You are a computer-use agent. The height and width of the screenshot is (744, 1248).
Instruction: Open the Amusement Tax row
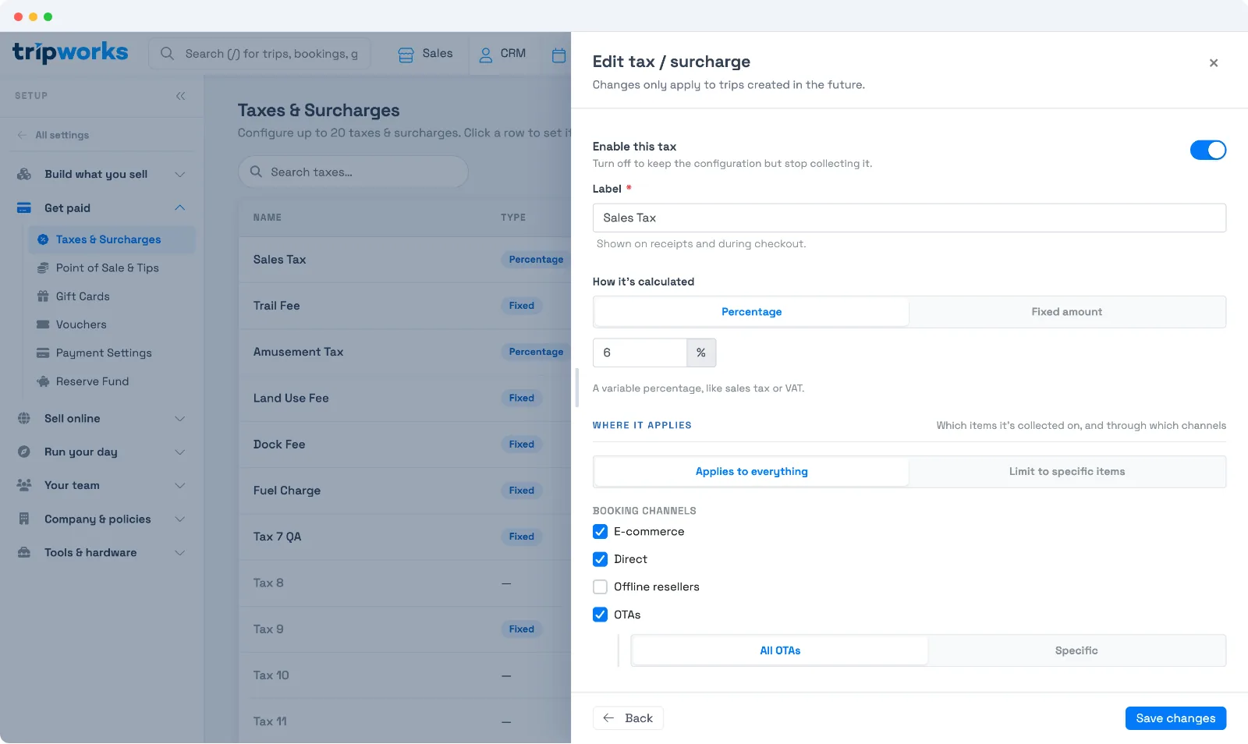[404, 353]
